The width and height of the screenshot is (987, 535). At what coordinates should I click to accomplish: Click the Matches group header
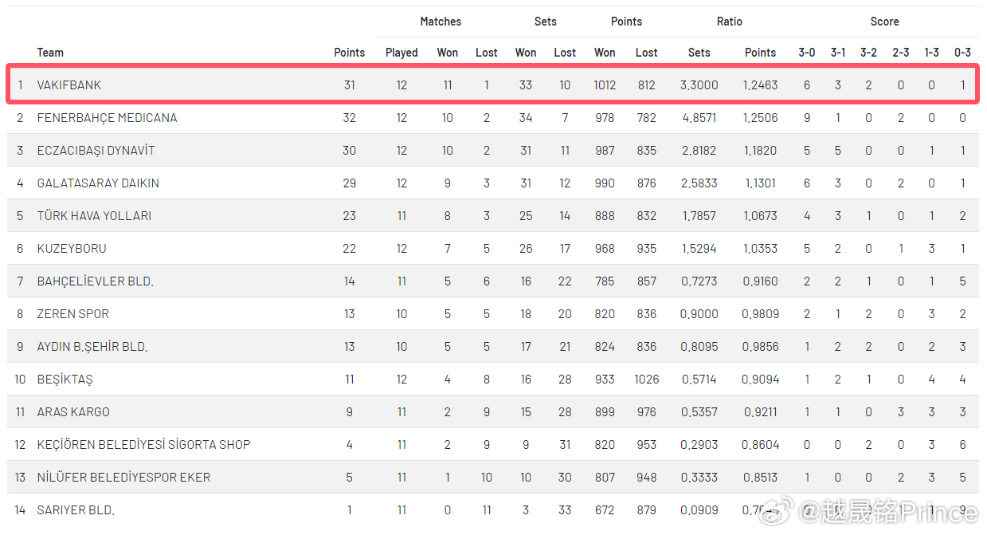(441, 22)
